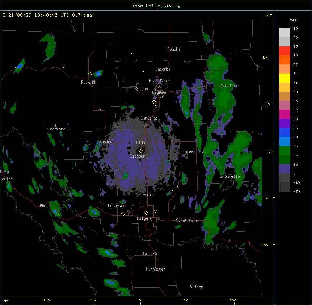Click the asterisk marker above Limestone label

click(x=55, y=125)
